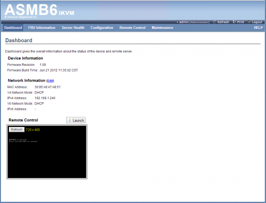Click the Refresh icon in top bar
Image resolution: width=266 pixels, height=203 pixels.
215,22
